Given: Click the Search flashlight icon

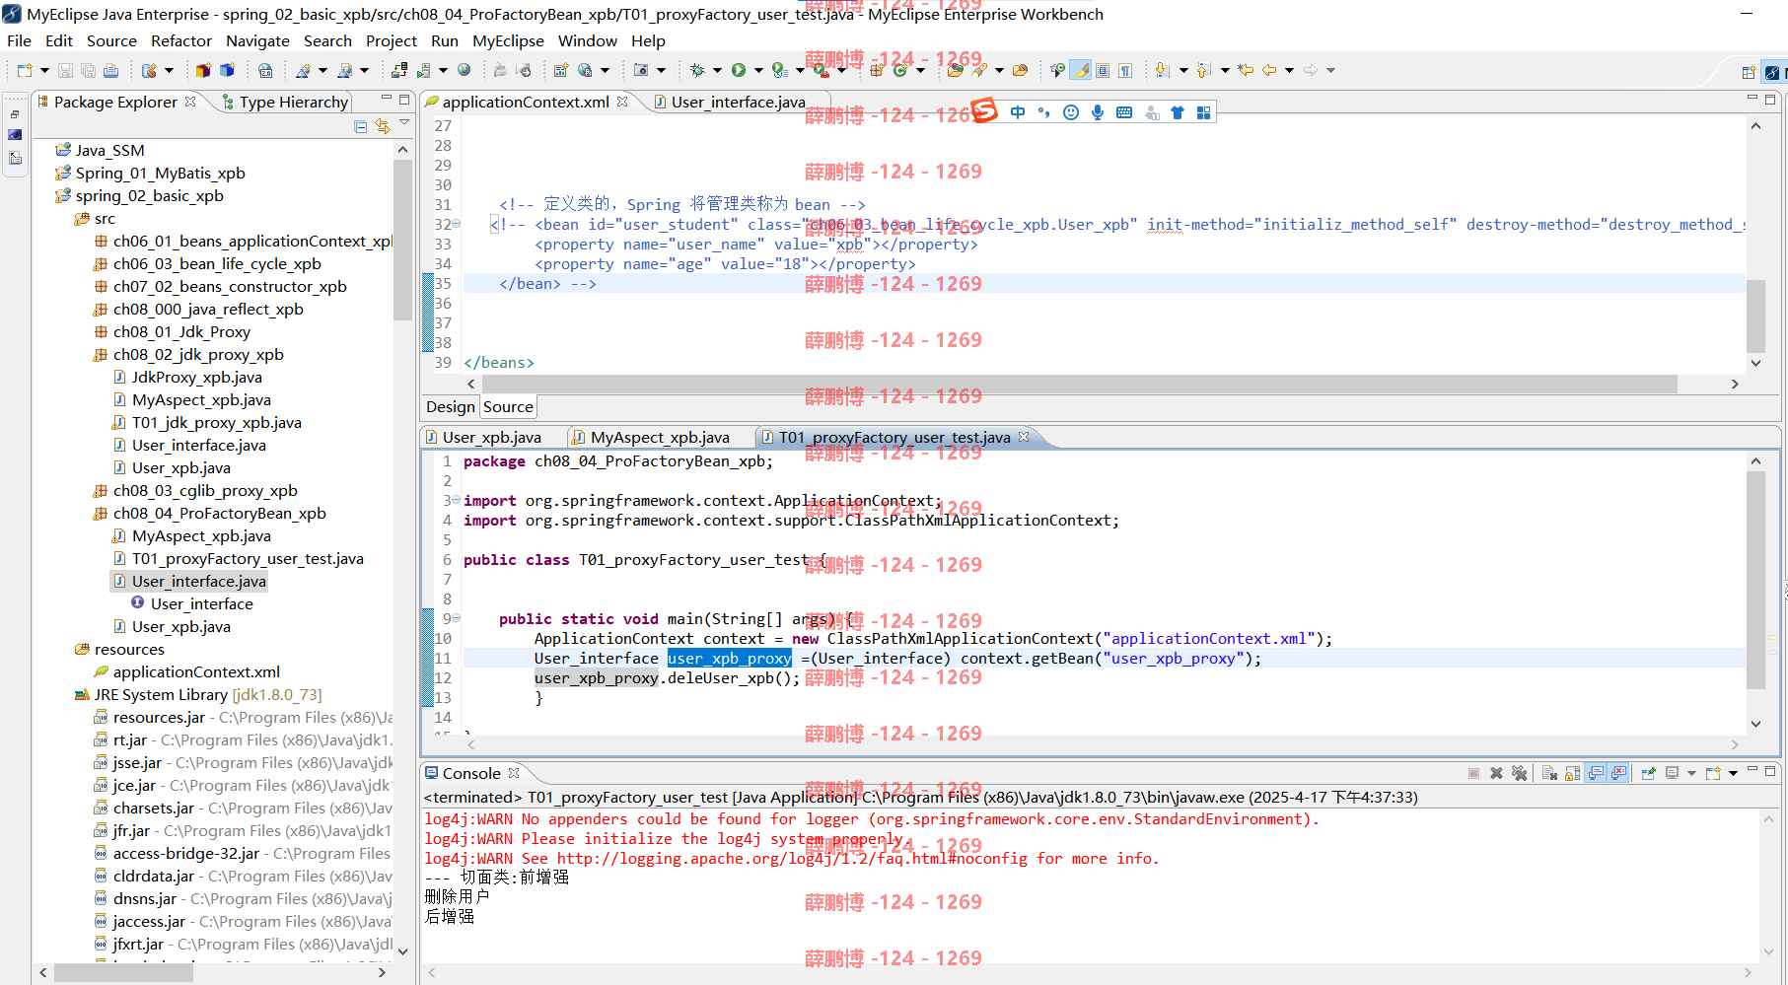Looking at the screenshot, I should tap(979, 70).
